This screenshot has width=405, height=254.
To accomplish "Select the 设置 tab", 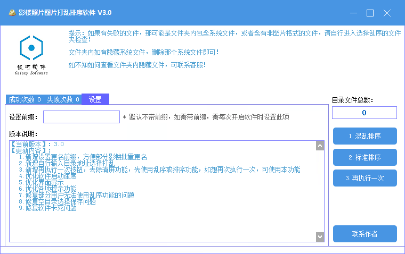I will click(95, 99).
